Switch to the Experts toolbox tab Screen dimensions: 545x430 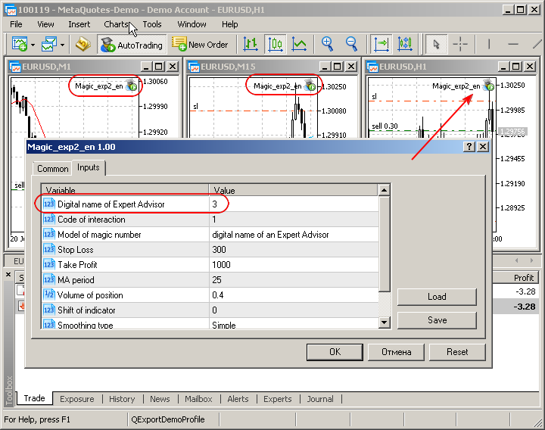pyautogui.click(x=277, y=399)
